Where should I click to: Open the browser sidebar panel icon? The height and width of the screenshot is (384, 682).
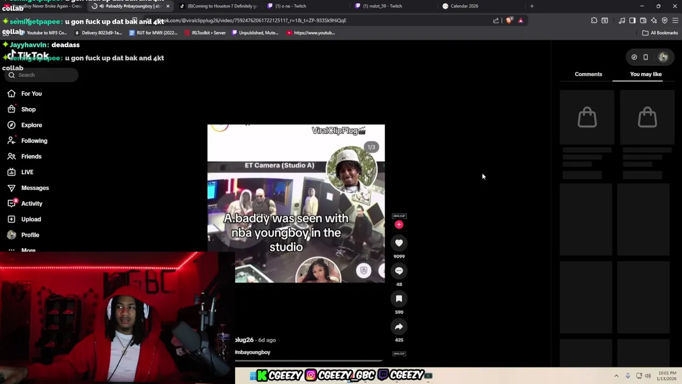[x=632, y=20]
